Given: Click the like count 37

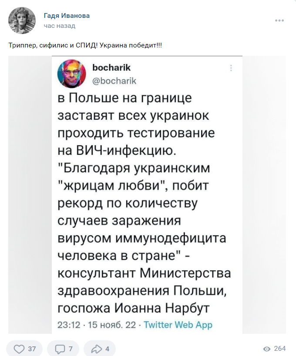Looking at the screenshot, I should (x=32, y=349).
